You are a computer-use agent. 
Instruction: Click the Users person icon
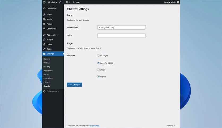(x=44, y=44)
